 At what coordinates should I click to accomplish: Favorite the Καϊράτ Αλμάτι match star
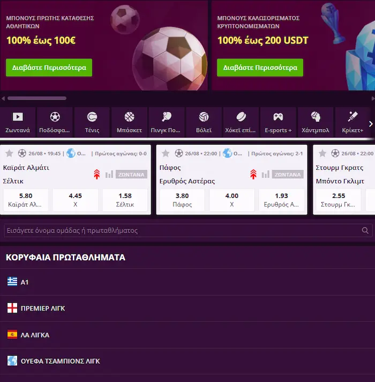click(x=9, y=153)
